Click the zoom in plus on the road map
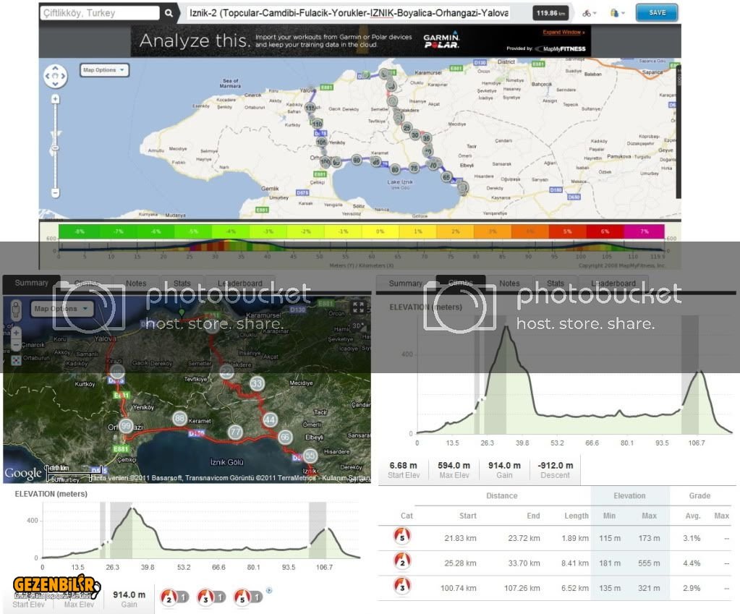Image resolution: width=740 pixels, height=614 pixels. [55, 99]
